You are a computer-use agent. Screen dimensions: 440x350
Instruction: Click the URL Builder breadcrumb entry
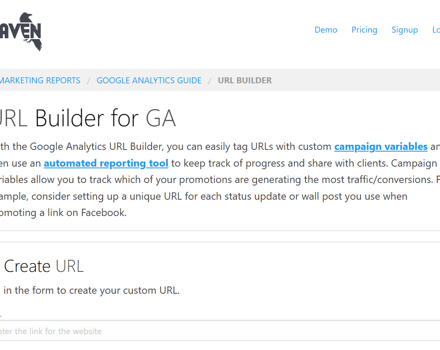coord(244,80)
